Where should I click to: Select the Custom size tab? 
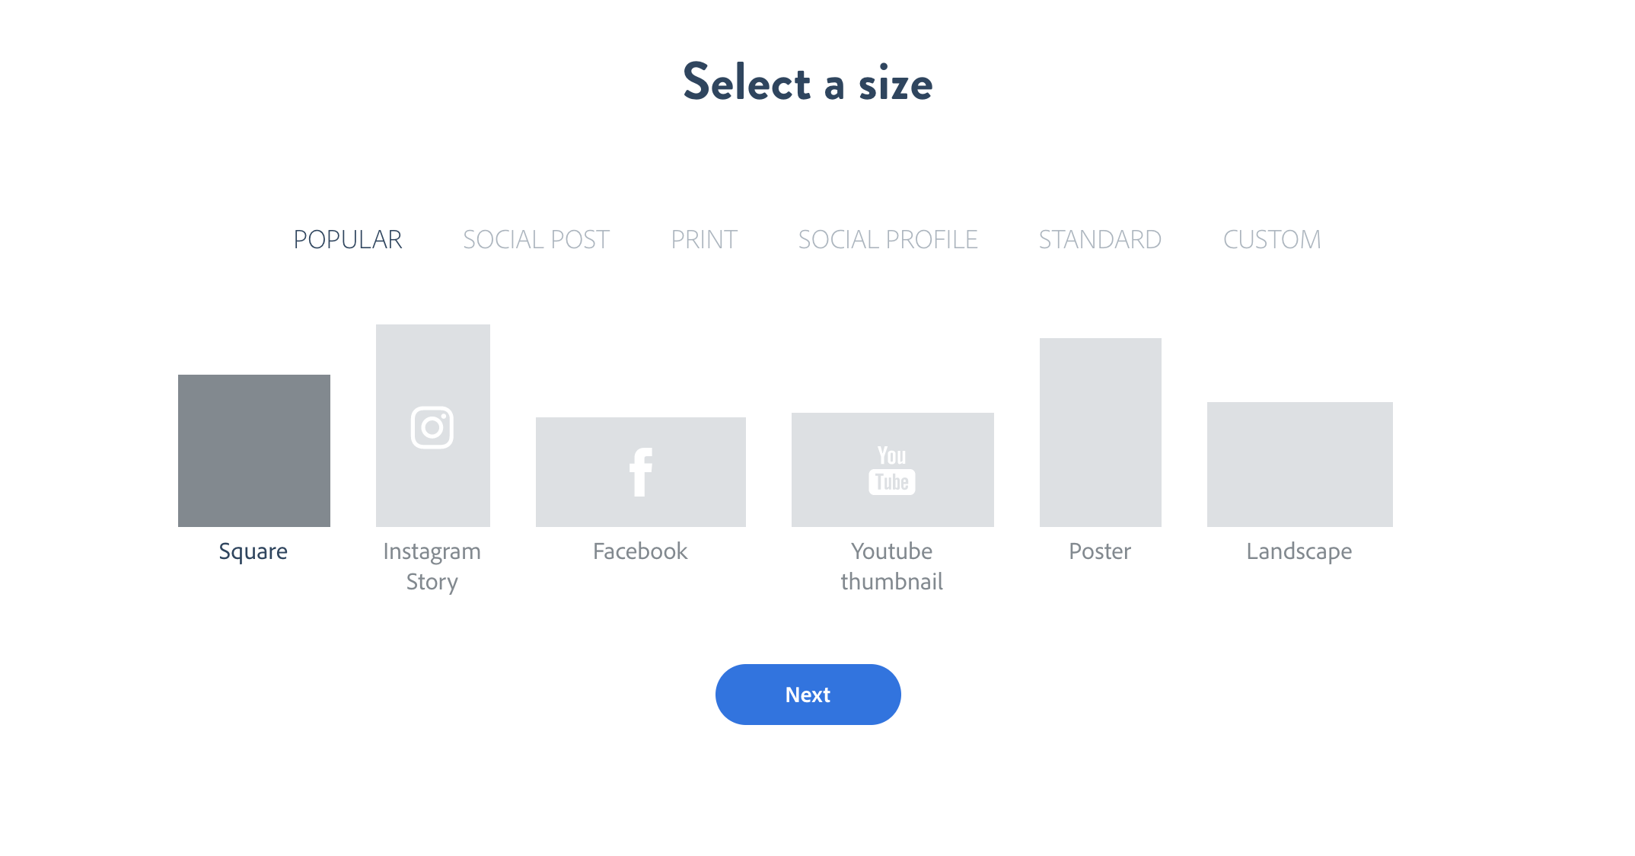coord(1272,240)
